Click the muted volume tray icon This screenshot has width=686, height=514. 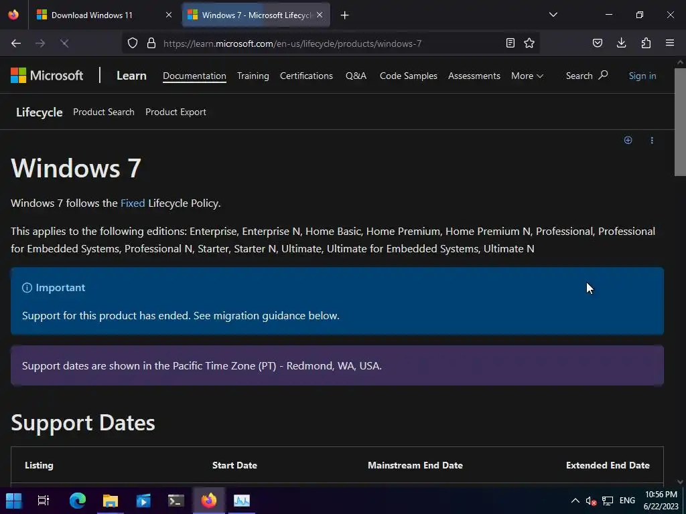click(x=591, y=501)
